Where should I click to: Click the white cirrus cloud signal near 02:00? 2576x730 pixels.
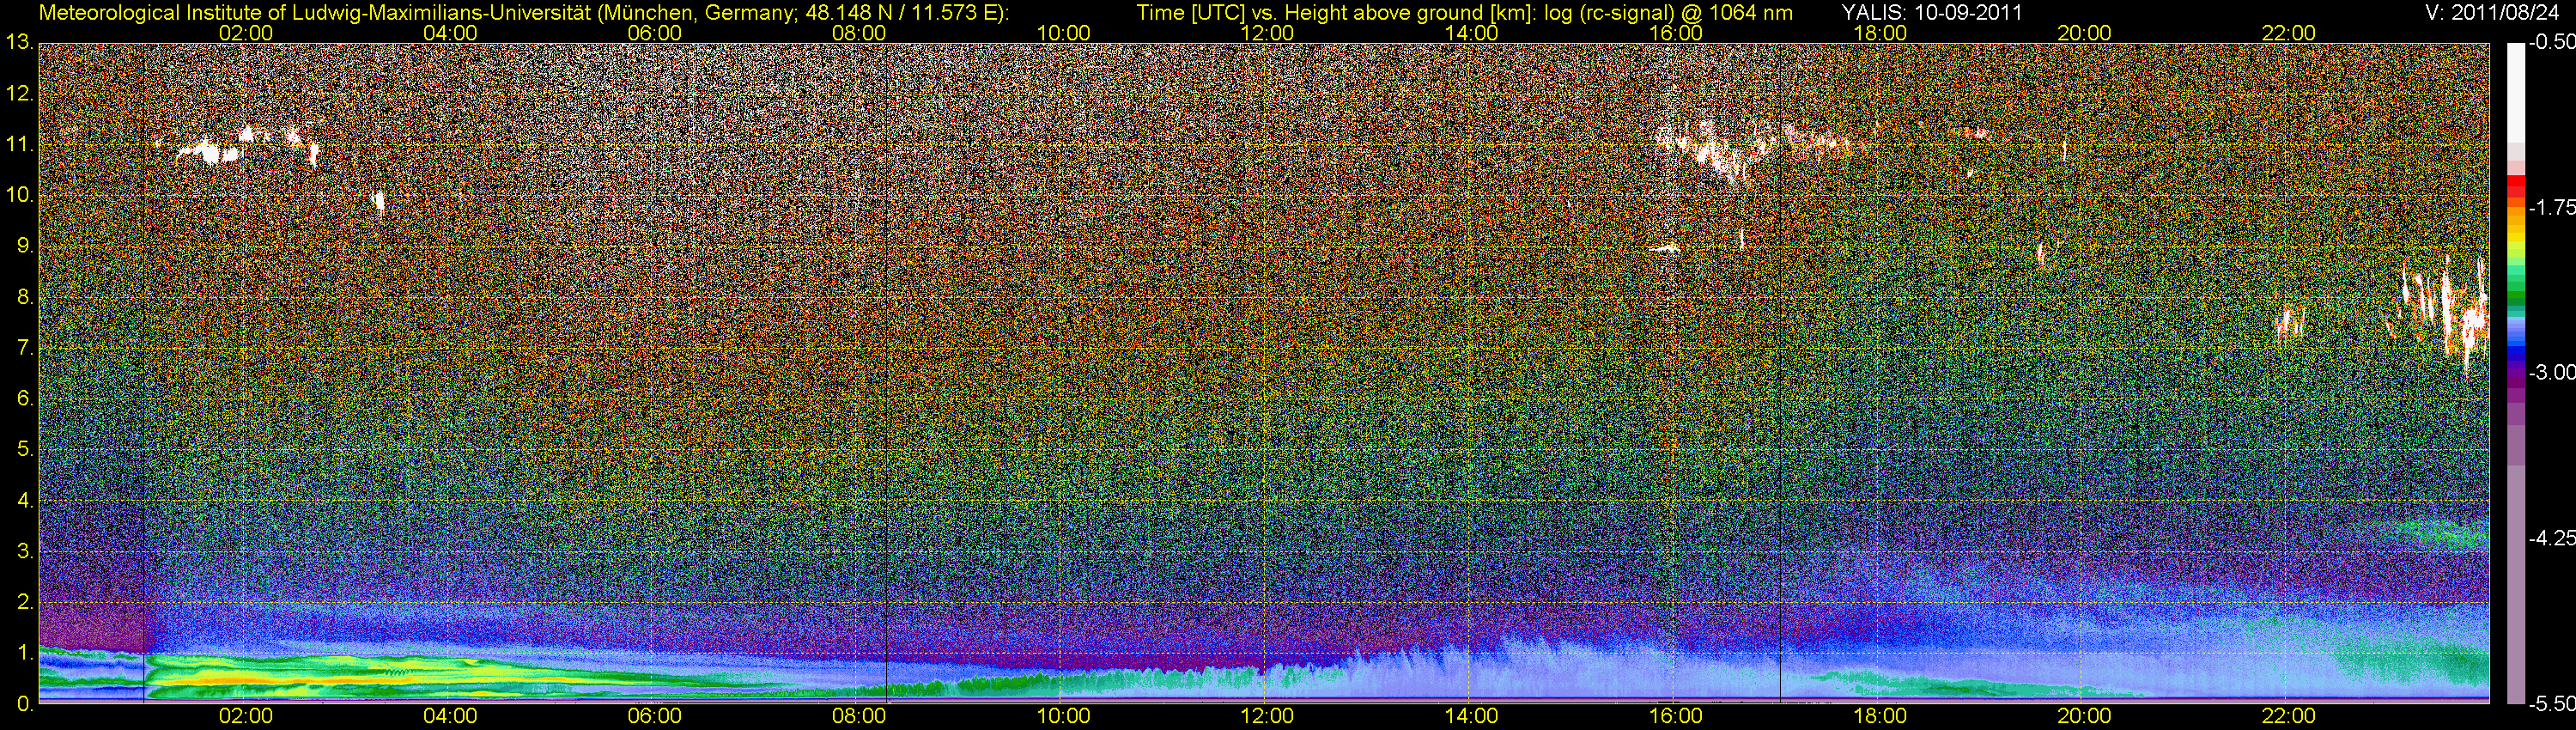[210, 152]
